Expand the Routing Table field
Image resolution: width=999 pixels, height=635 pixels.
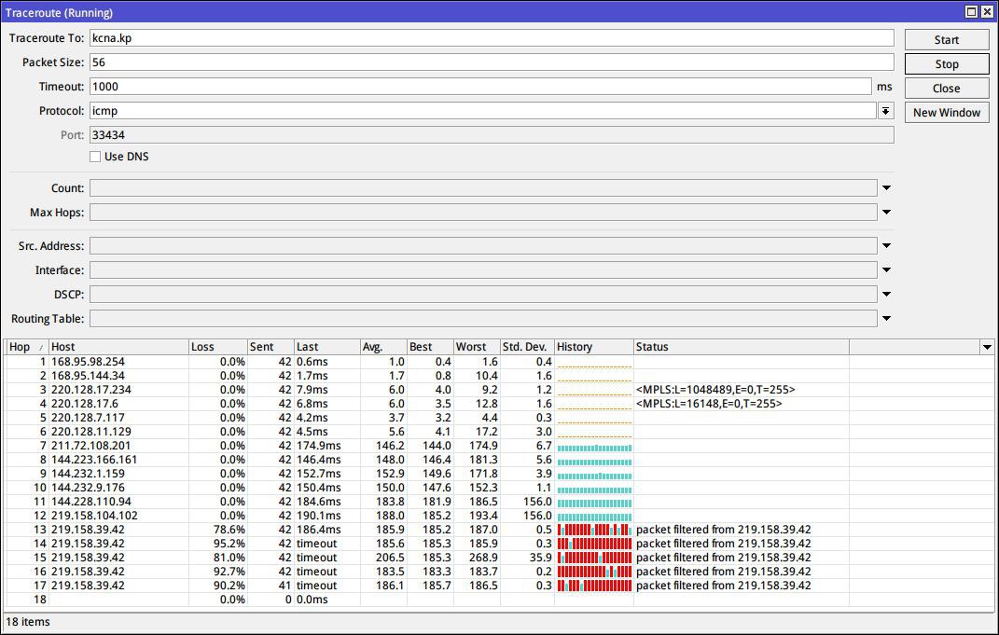886,319
